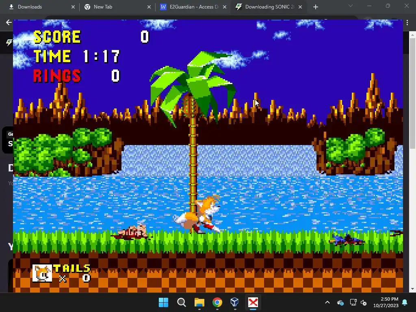
Task: Select the red X app in taskbar
Action: pyautogui.click(x=253, y=302)
